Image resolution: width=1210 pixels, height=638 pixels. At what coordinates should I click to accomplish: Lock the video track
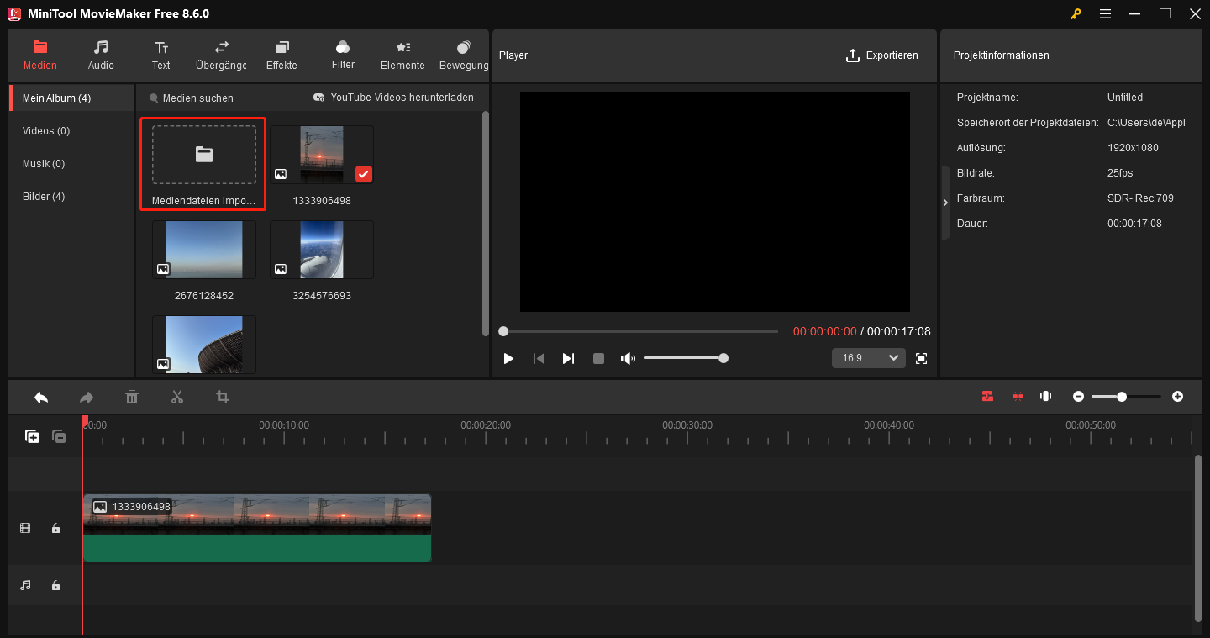coord(55,528)
